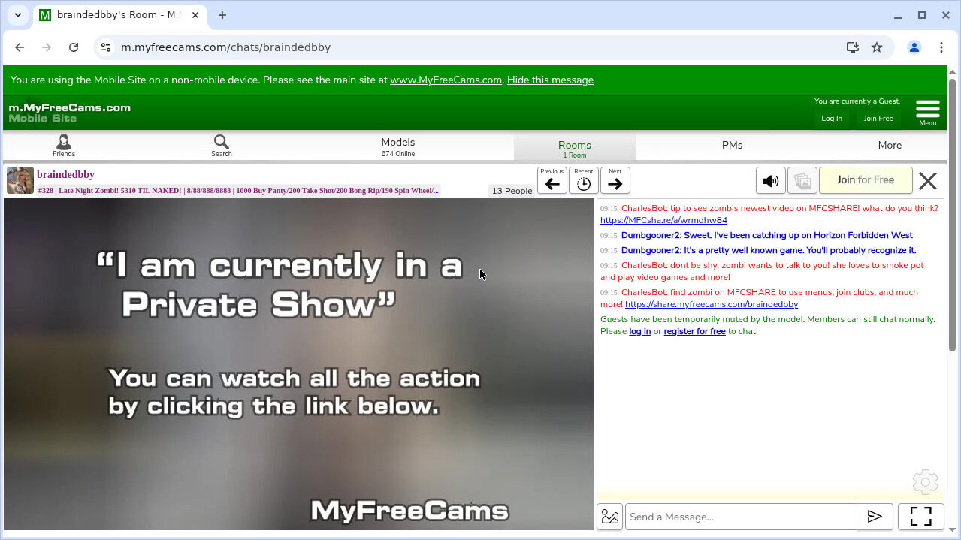Switch to the PMs tab
Viewport: 961px width, 540px height.
732,146
